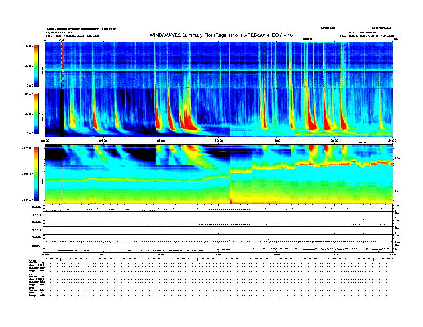Click the RAD1 status block heading at bottom

coord(32,275)
